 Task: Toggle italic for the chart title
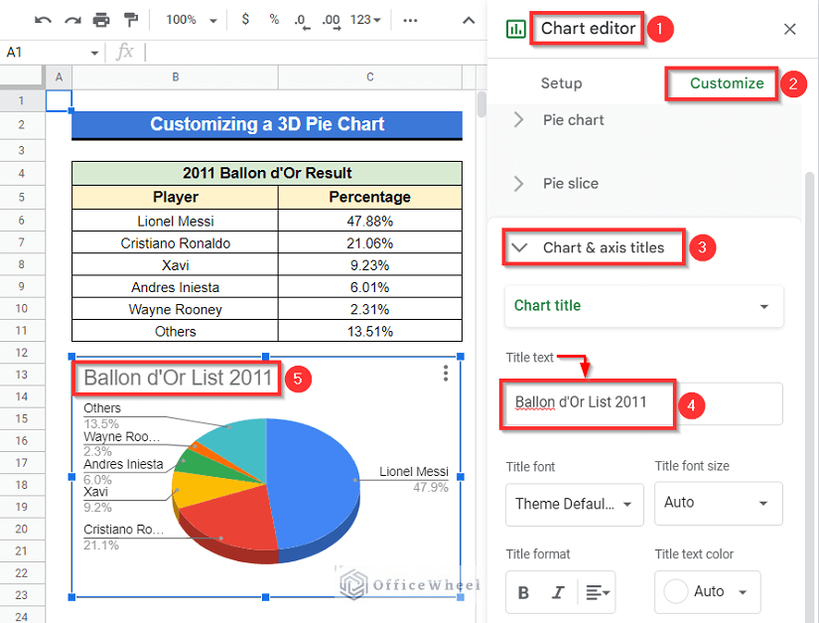point(559,592)
